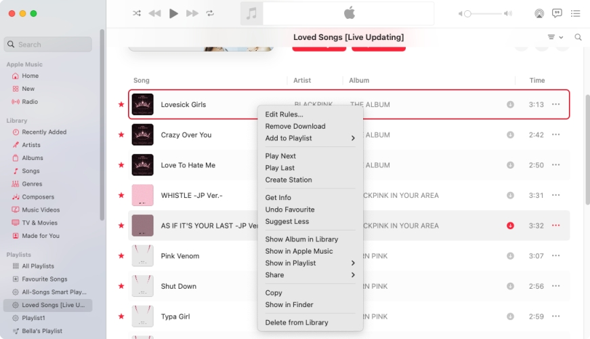Open the sort options dropdown
Image resolution: width=590 pixels, height=339 pixels.
tap(555, 37)
